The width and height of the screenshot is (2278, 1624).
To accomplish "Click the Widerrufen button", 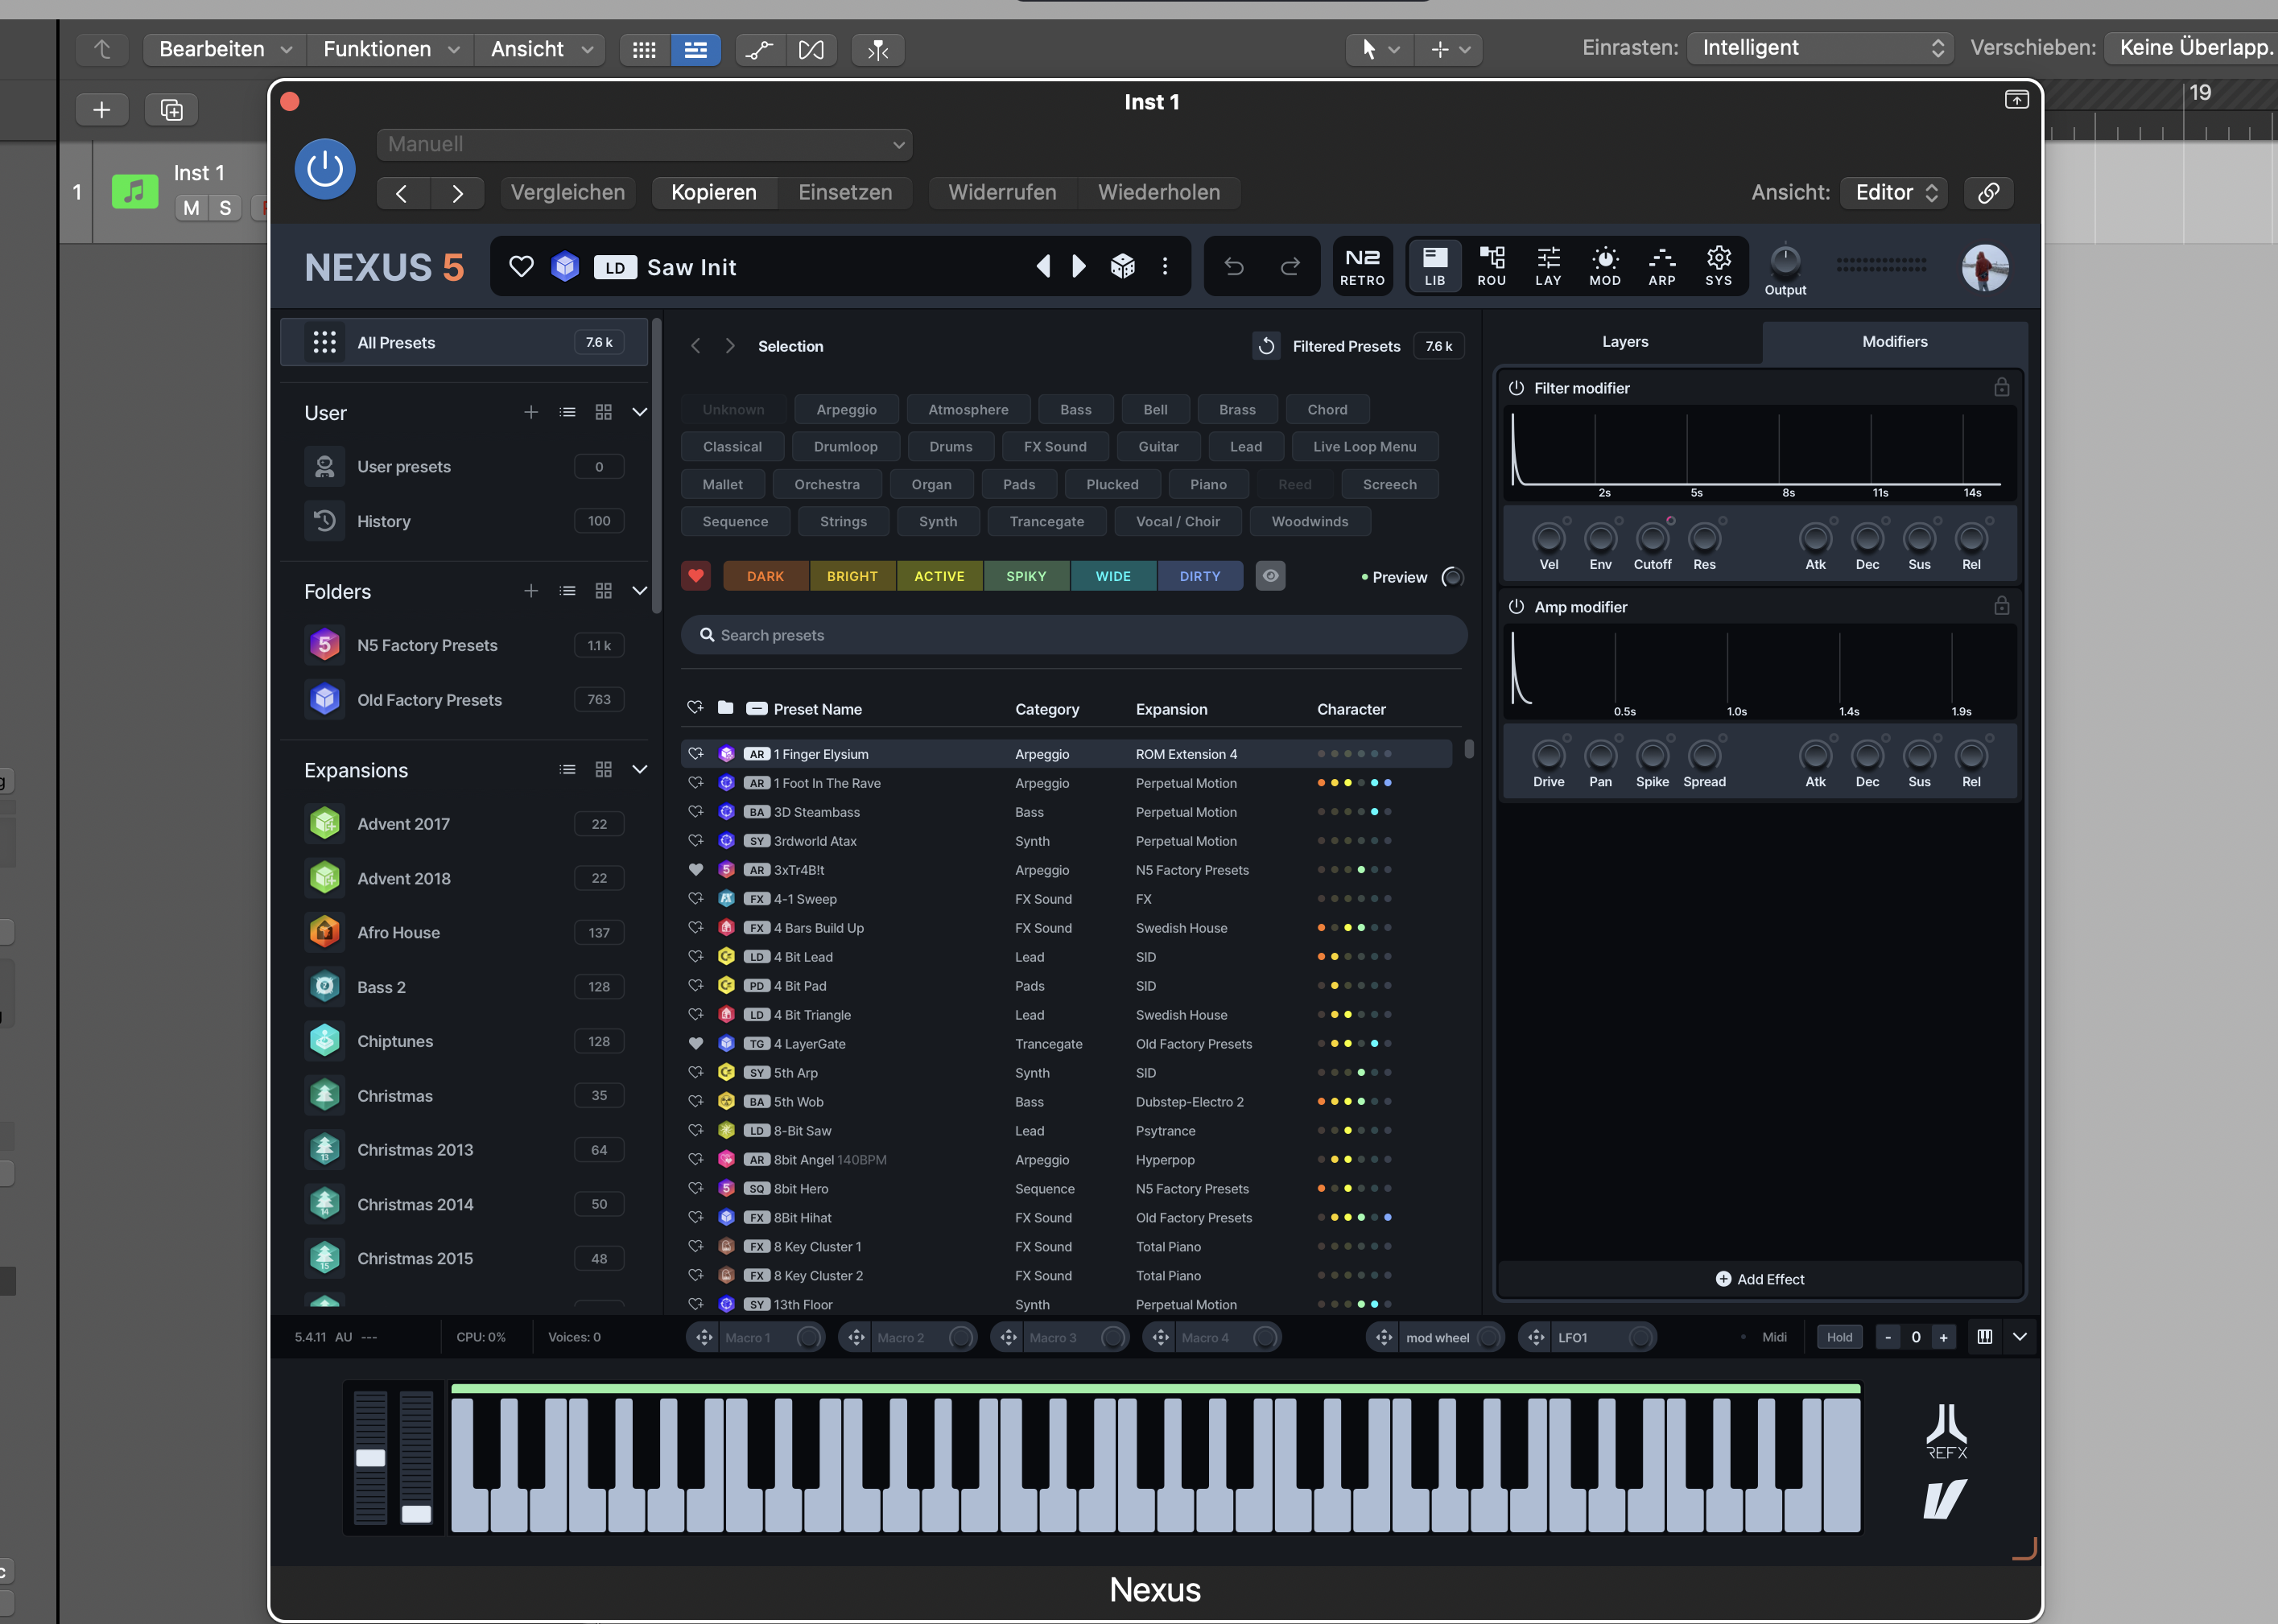I will click(1002, 192).
